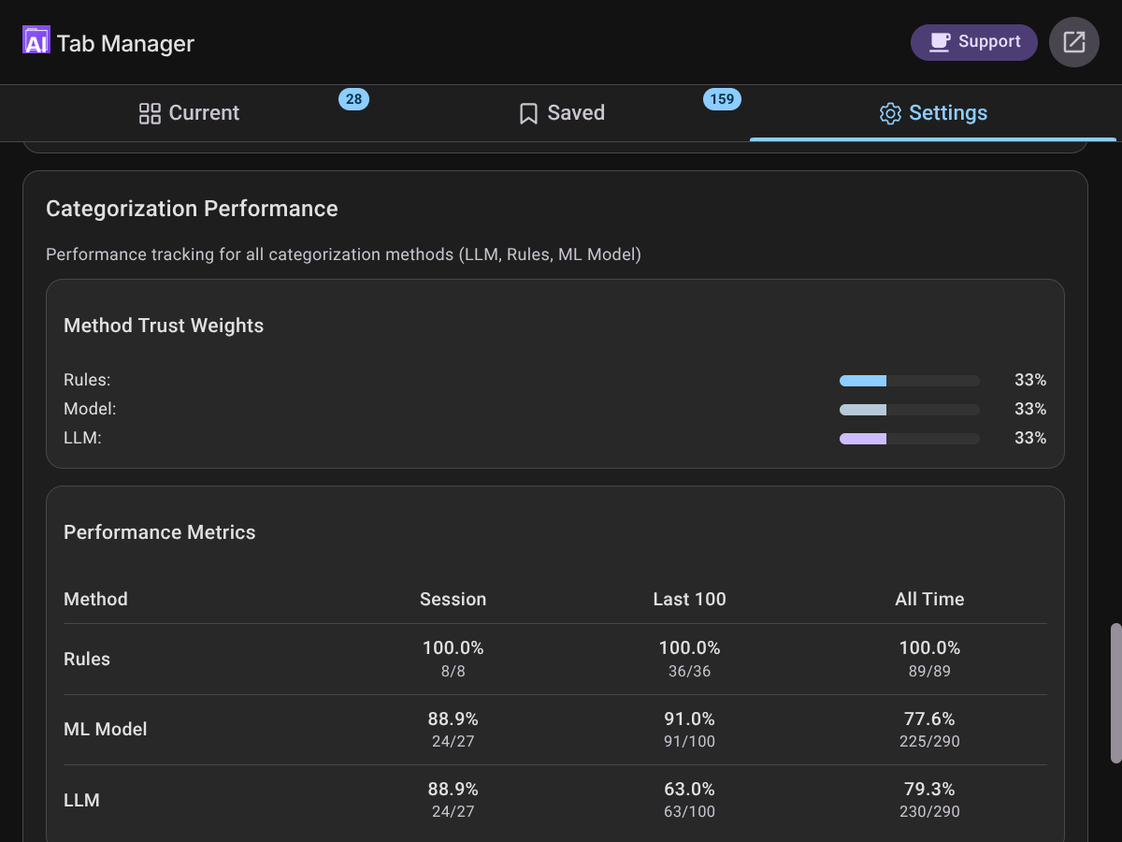Click the 91.0% ML Model Last 100 cell
Image resolution: width=1122 pixels, height=842 pixels.
click(x=690, y=719)
